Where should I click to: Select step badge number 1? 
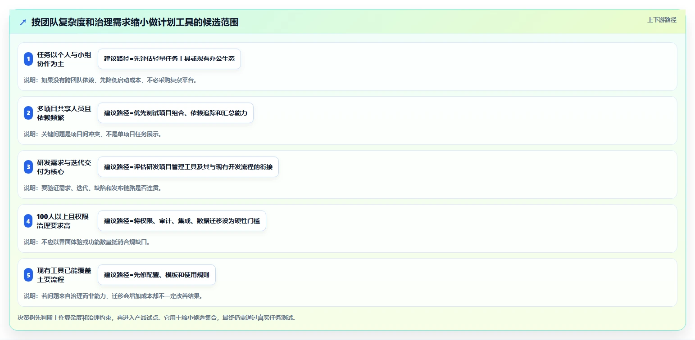pyautogui.click(x=28, y=59)
